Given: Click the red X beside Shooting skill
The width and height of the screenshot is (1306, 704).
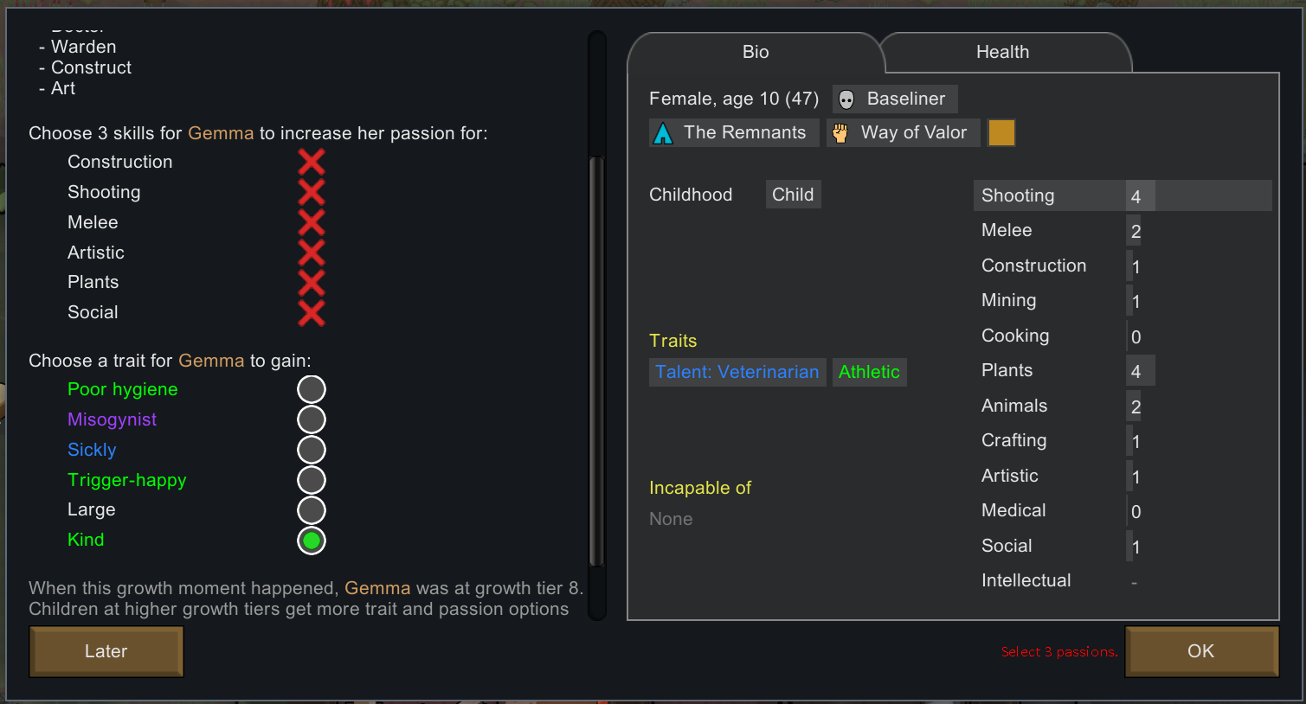Looking at the screenshot, I should tap(312, 192).
